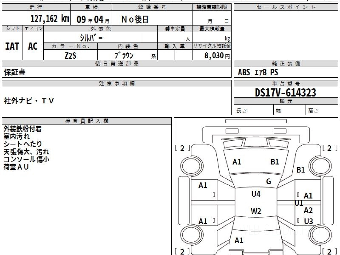Click the U3 mark in the diagram
Screen dimensions: 340x255
(309, 221)
